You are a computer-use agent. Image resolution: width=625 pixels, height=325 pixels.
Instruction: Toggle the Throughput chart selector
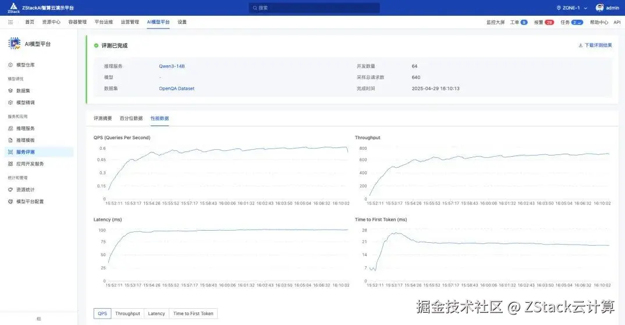pos(127,313)
